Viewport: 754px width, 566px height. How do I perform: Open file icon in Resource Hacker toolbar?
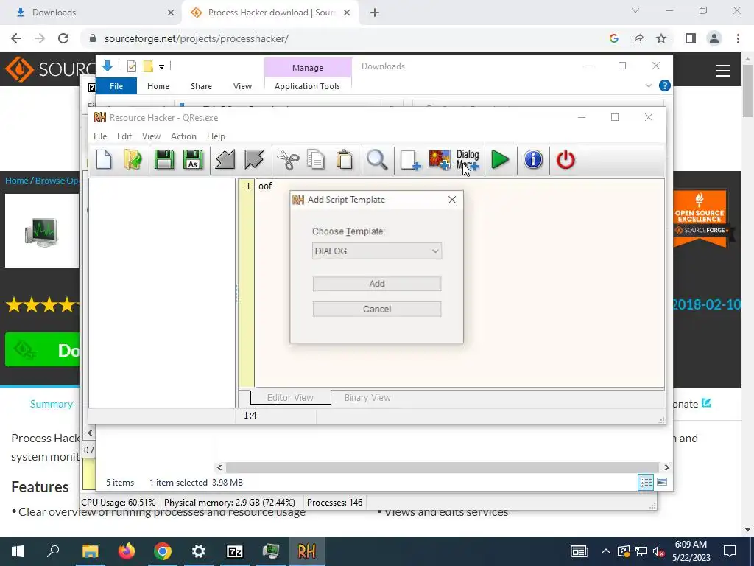133,160
